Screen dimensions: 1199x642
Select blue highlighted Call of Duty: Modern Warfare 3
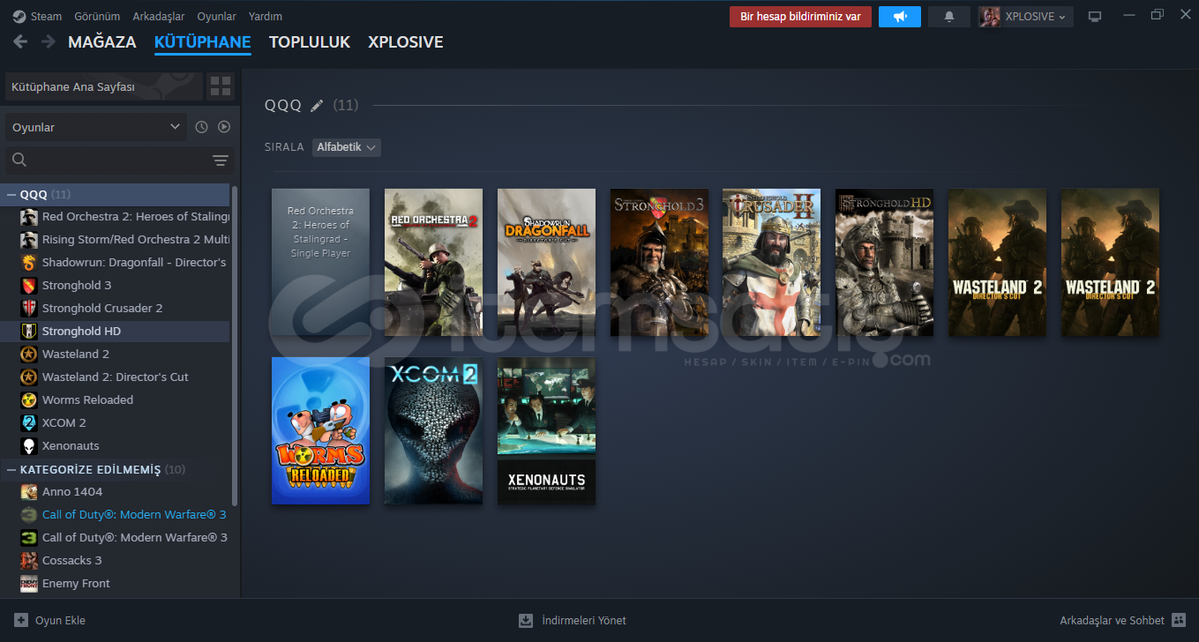pyautogui.click(x=124, y=514)
